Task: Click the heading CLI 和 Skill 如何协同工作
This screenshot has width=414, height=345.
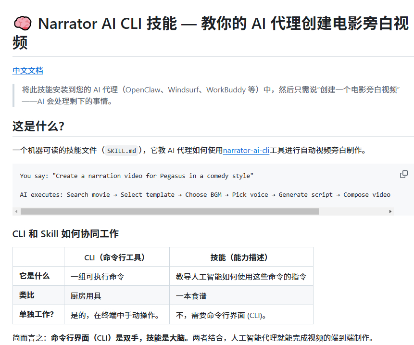Action: (65, 234)
